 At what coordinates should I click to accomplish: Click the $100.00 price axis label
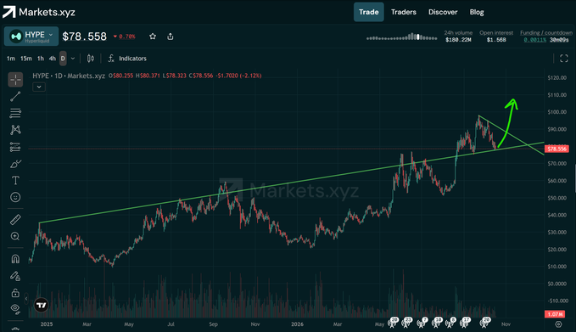click(x=556, y=112)
